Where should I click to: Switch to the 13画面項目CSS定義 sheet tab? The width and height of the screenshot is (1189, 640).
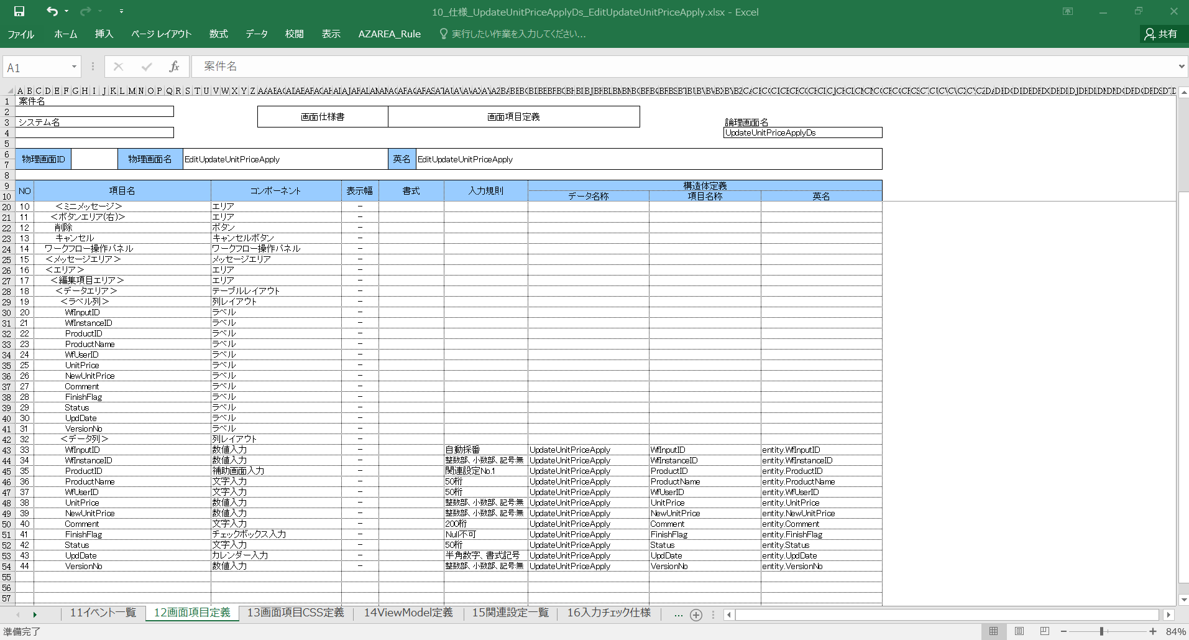296,613
